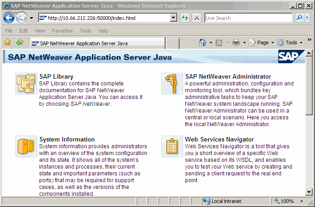Viewport: 315px width, 207px height.
Task: Go to the Home page icon
Action: pyautogui.click(x=203, y=42)
